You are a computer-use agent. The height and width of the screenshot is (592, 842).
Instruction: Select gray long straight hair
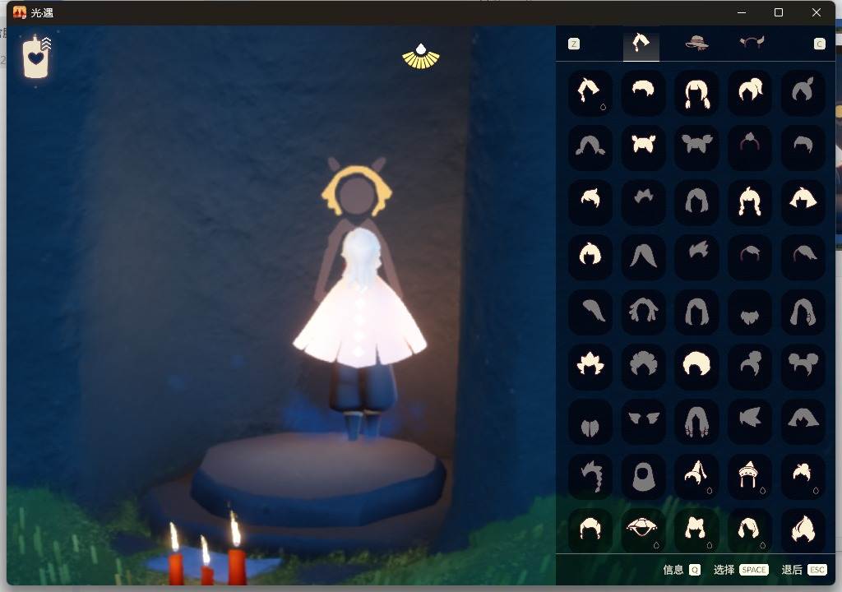click(696, 312)
